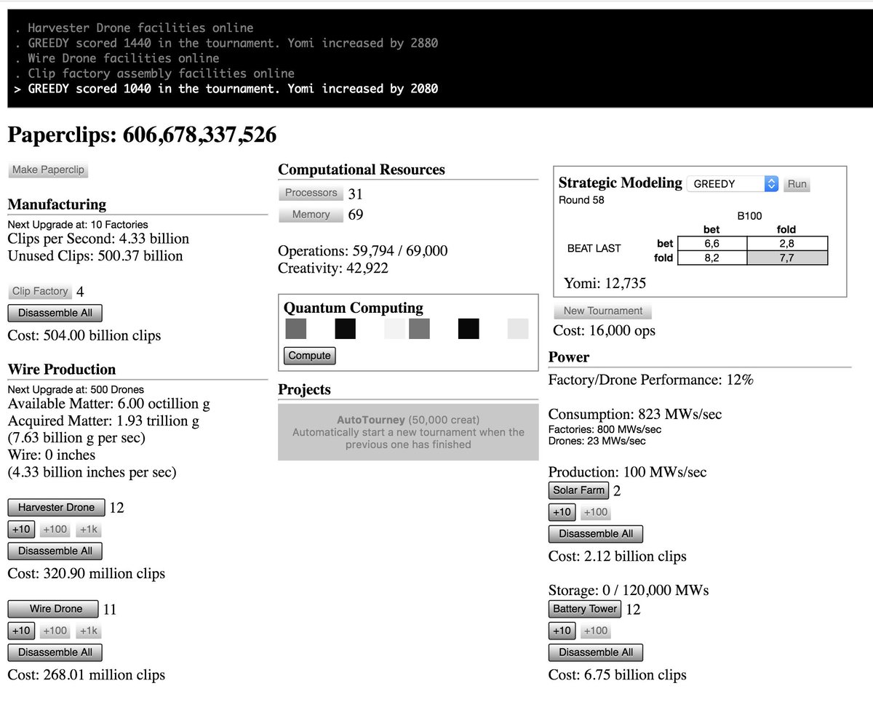Click the Paperclips total count heading
This screenshot has height=710, width=873.
coord(142,135)
